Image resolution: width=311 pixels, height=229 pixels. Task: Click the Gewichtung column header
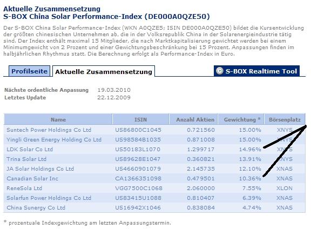(241, 119)
